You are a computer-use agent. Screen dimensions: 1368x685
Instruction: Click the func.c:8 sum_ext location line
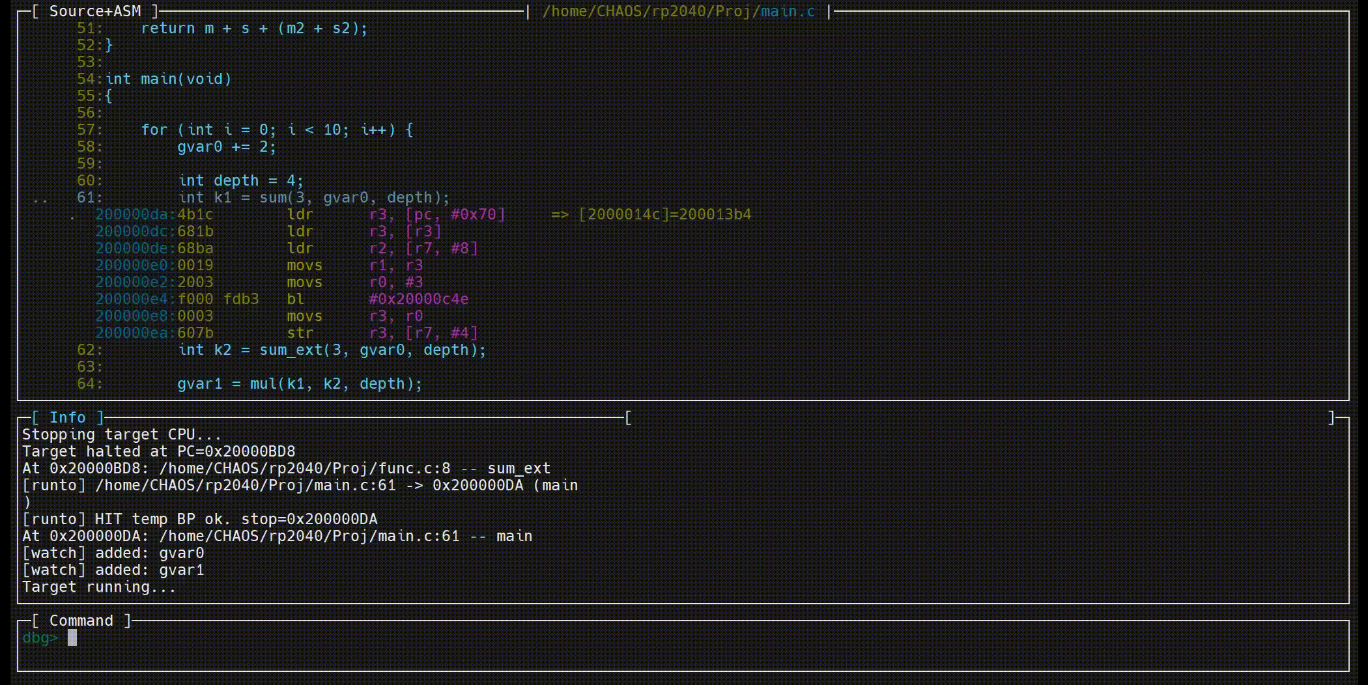[287, 468]
